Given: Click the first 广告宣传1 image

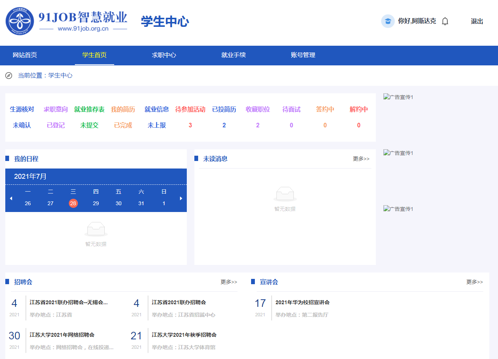Looking at the screenshot, I should [x=398, y=97].
